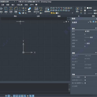Viewport: 97px width, 97px height.
Task: Open Layer Properties (图层特性) manager
Action: [47, 9]
